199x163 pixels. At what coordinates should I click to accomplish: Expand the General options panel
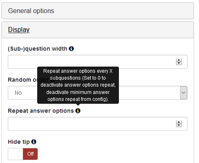[x=98, y=11]
